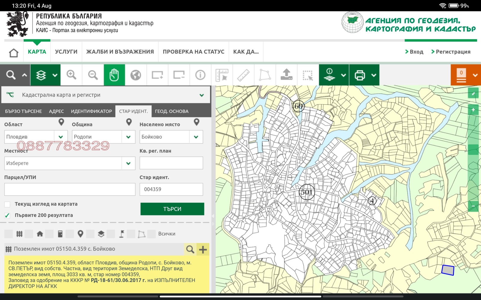Click the globe full extent icon
The width and height of the screenshot is (481, 300).
136,75
